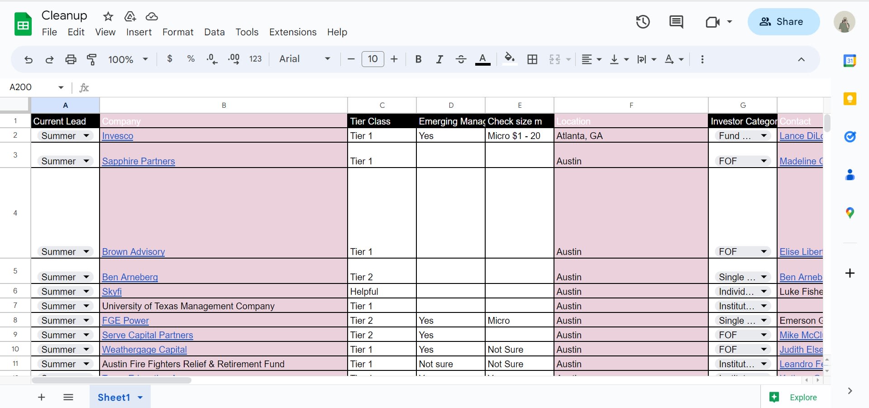Open the Arial font dropdown

pyautogui.click(x=305, y=59)
